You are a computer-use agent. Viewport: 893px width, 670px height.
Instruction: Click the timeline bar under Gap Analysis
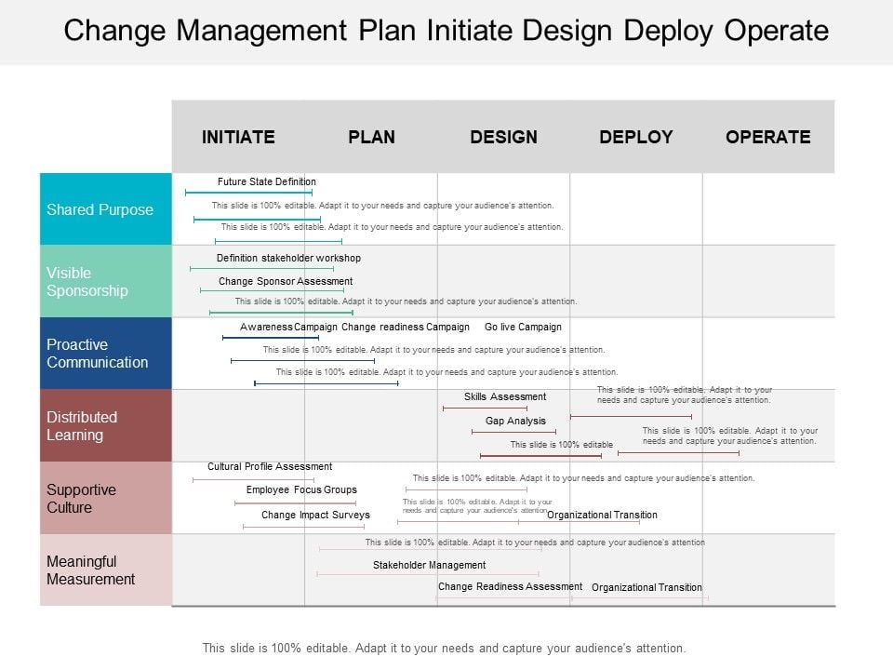[513, 432]
